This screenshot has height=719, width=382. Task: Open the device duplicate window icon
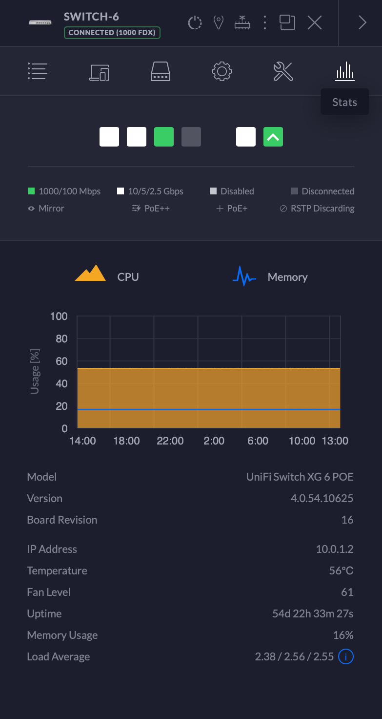pyautogui.click(x=287, y=22)
